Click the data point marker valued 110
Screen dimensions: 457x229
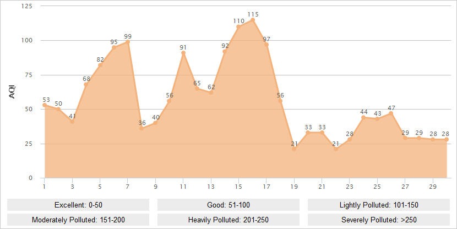239,27
